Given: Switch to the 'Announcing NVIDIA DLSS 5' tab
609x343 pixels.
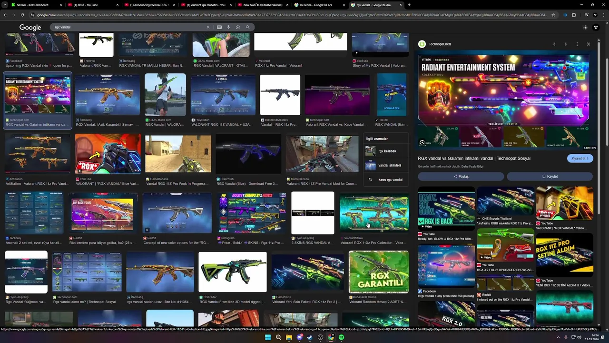Looking at the screenshot, I should (149, 5).
